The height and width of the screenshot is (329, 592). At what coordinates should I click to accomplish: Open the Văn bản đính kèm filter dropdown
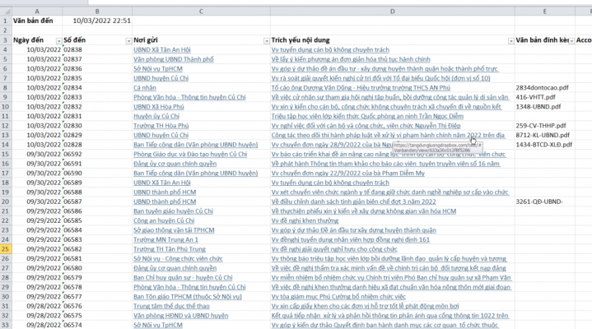571,41
